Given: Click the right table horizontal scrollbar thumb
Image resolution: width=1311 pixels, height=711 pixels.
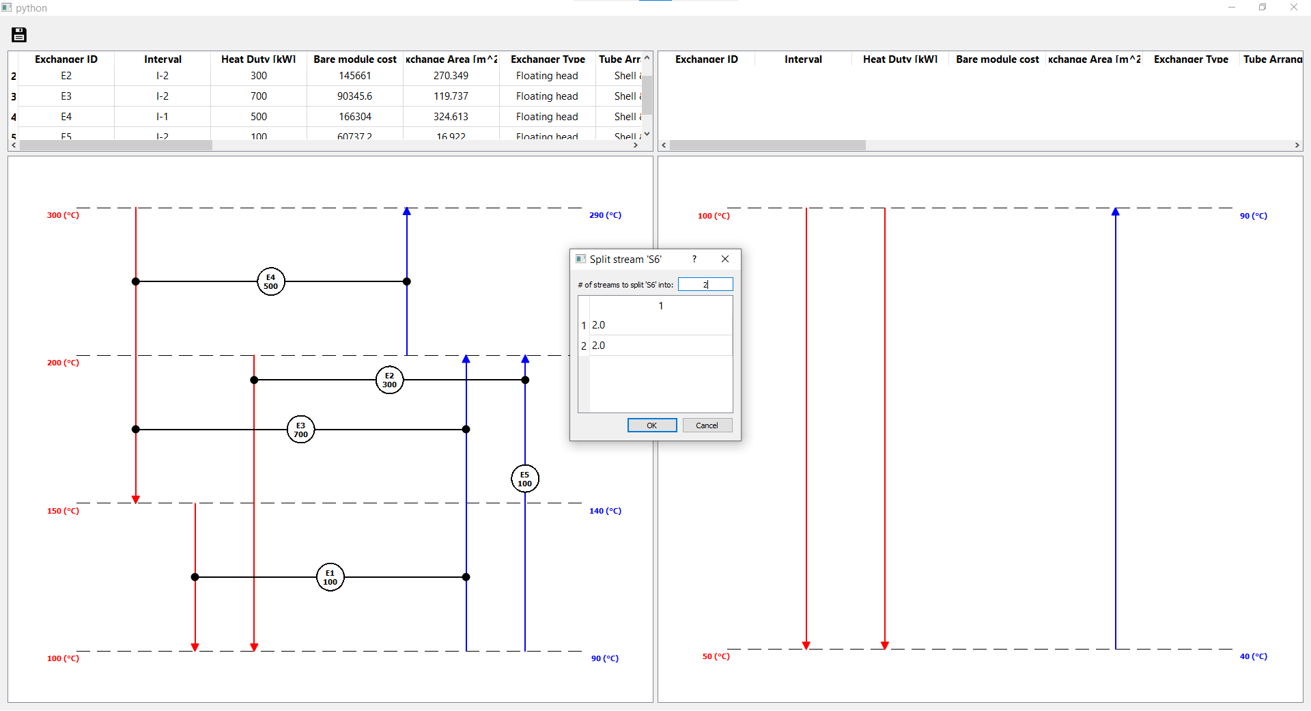Looking at the screenshot, I should (767, 145).
